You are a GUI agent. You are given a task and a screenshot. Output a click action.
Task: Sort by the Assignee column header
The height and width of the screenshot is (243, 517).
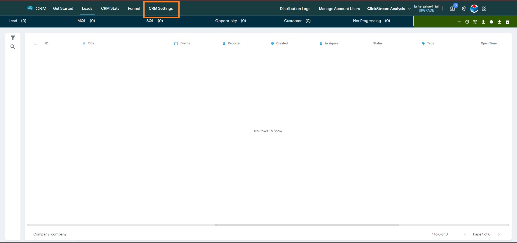[x=331, y=43]
